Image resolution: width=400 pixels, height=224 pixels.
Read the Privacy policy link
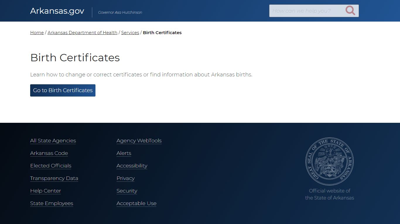126,178
